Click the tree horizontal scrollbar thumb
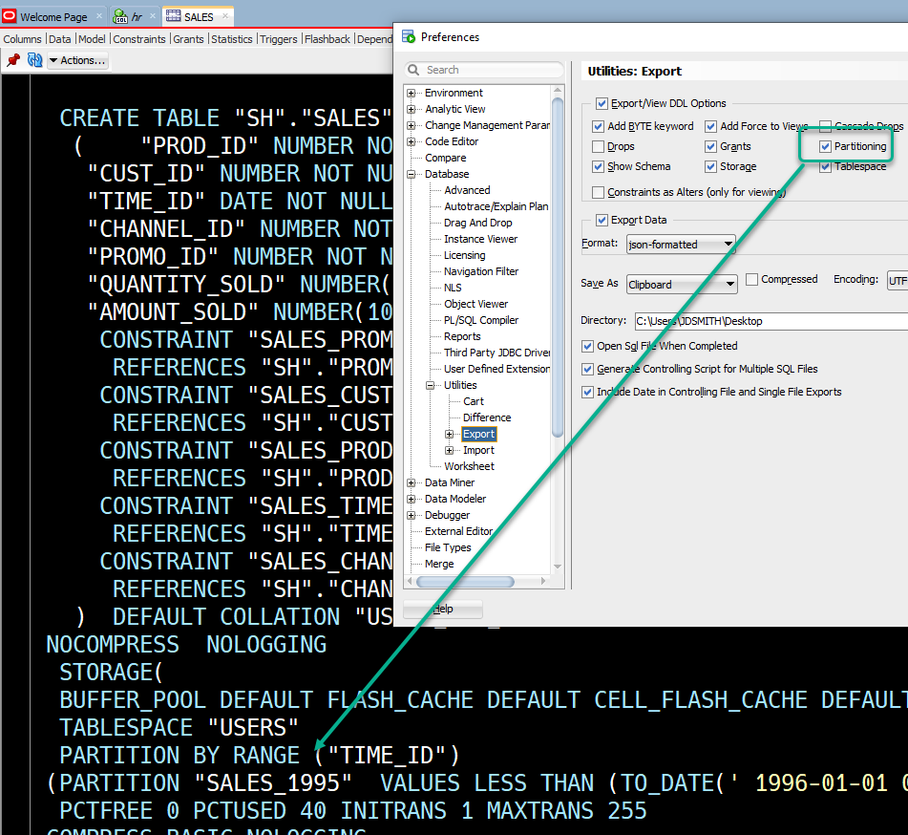The image size is (908, 835). [465, 581]
